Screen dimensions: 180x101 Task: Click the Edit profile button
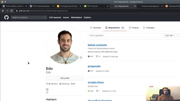coord(65,78)
